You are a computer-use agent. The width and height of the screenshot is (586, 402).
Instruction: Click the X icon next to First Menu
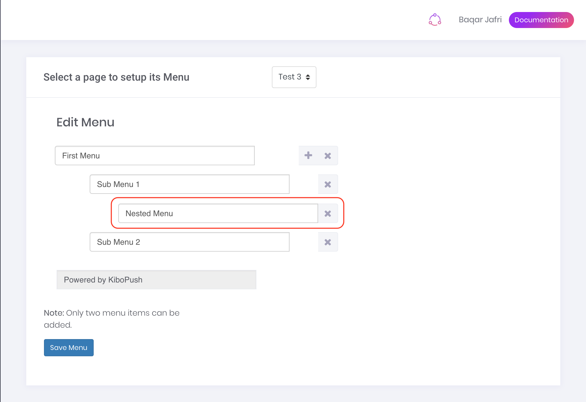328,156
